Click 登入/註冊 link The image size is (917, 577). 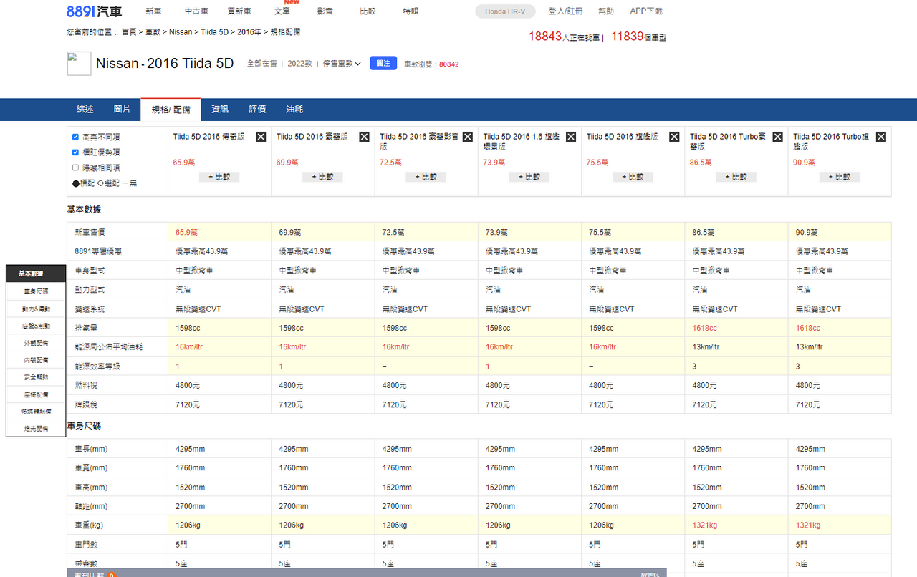pos(565,11)
